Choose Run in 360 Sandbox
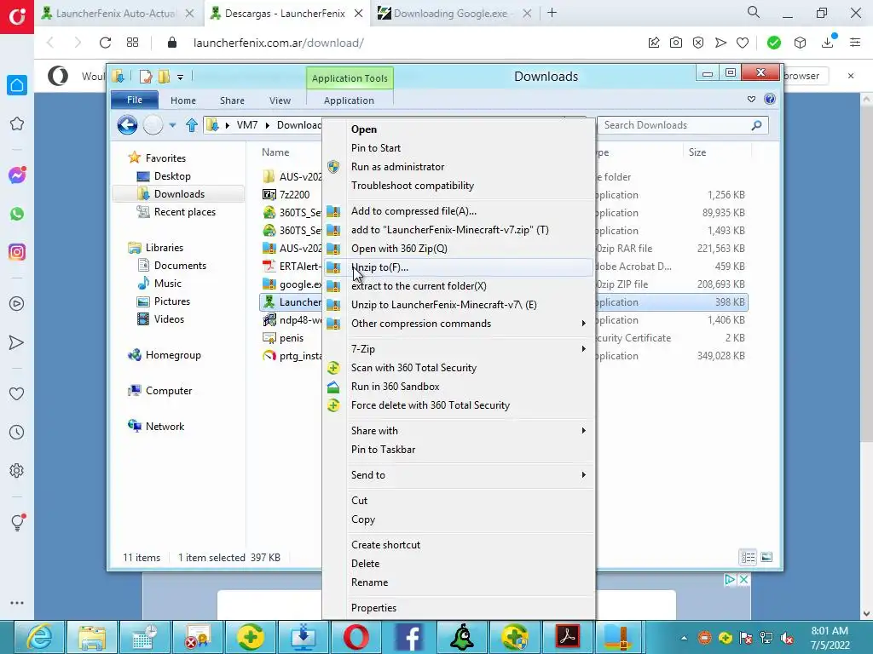This screenshot has height=654, width=873. pyautogui.click(x=458, y=387)
